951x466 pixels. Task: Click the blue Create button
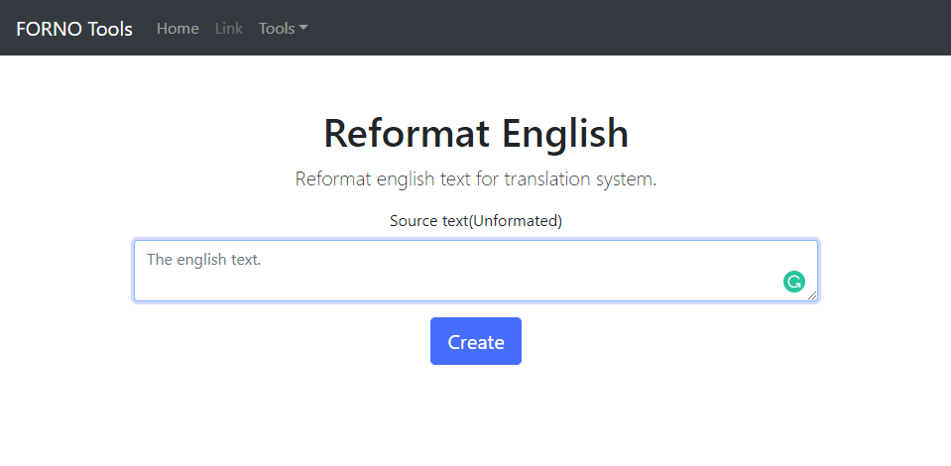pos(476,341)
